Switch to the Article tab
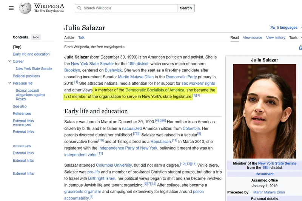This screenshot has width=302, height=201. click(x=69, y=37)
